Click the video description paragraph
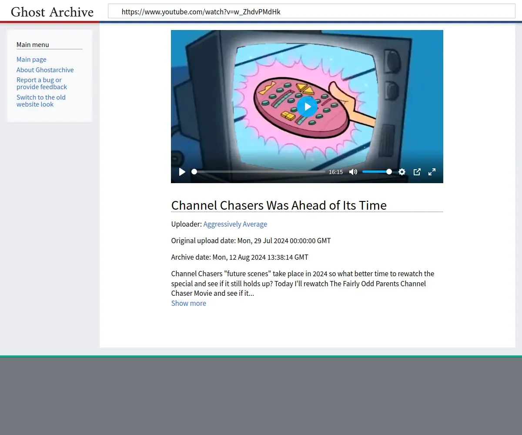This screenshot has height=435, width=522. click(x=303, y=284)
